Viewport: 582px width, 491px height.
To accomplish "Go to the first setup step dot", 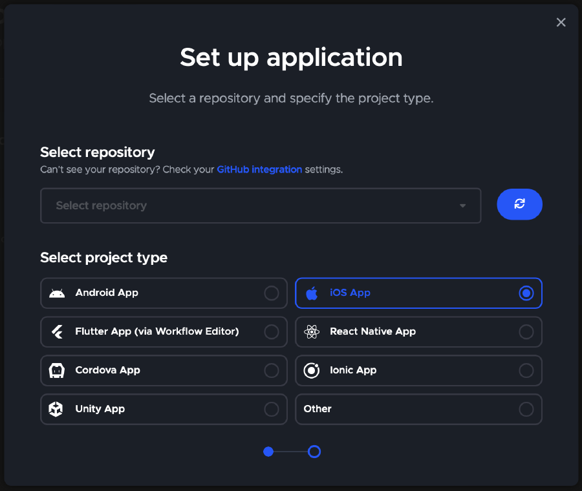I will 268,452.
